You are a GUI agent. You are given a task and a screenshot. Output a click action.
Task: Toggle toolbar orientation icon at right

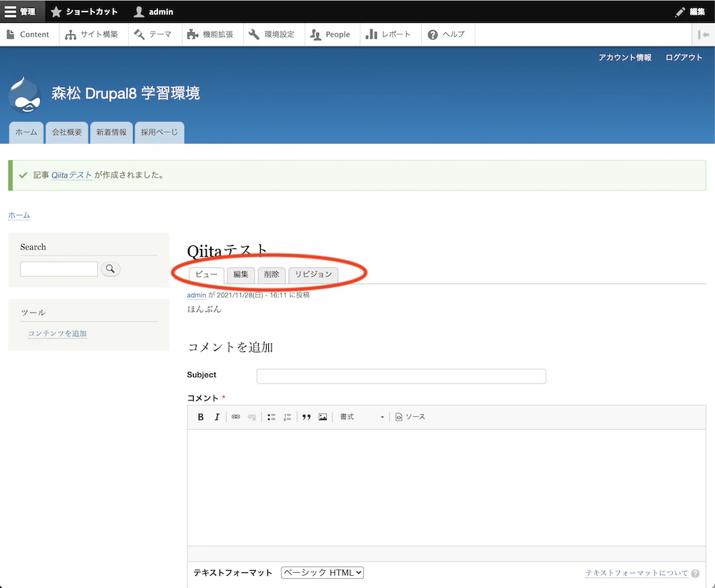[x=703, y=34]
